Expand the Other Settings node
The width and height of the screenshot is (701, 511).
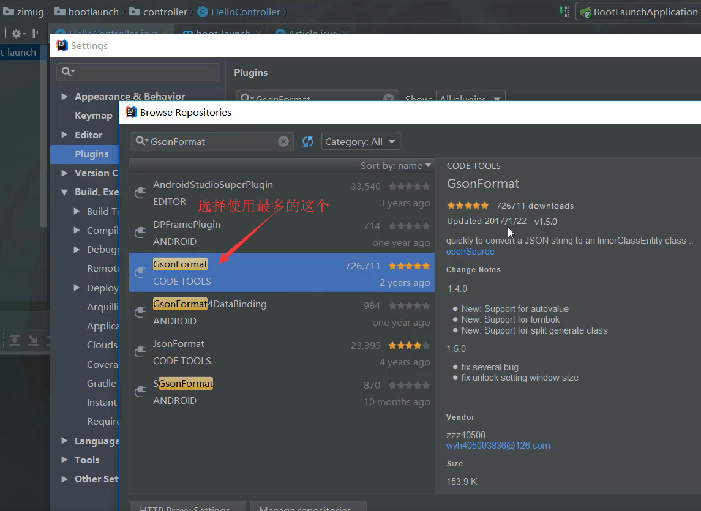click(64, 479)
